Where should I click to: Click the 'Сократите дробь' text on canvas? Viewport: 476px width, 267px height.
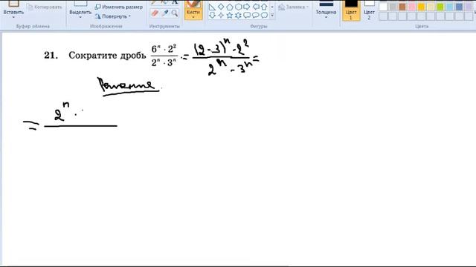point(107,56)
